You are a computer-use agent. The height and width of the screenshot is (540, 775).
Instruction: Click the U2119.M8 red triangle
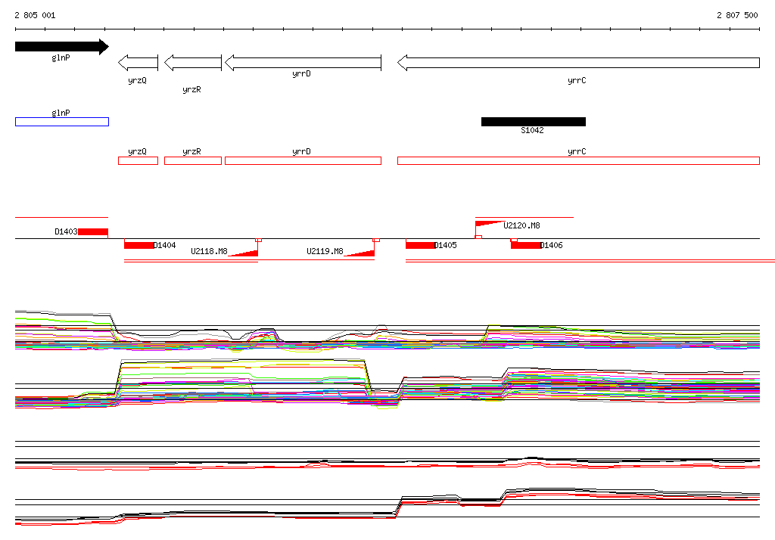point(360,253)
